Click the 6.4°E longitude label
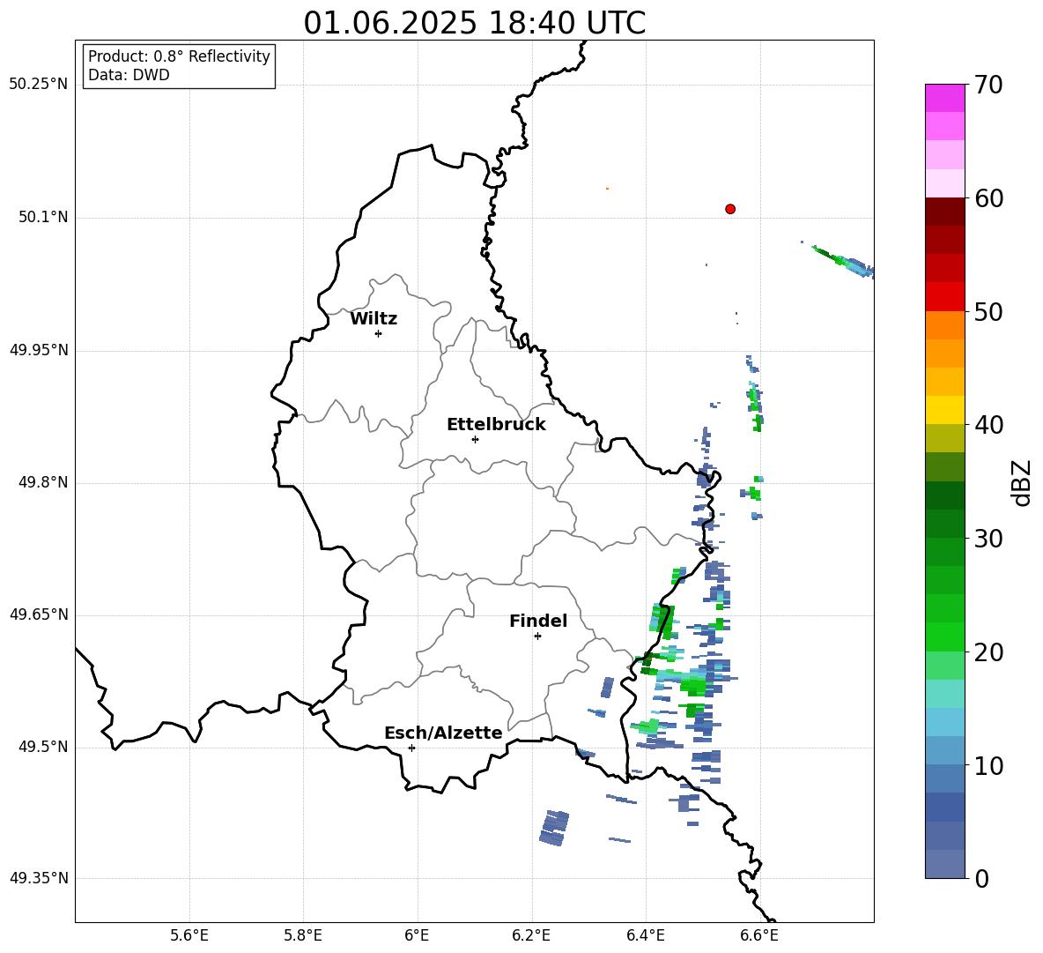1043x953 pixels. coord(645,935)
